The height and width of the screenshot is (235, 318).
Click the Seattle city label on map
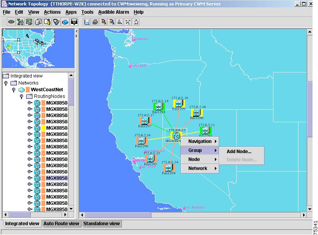pyautogui.click(x=141, y=39)
